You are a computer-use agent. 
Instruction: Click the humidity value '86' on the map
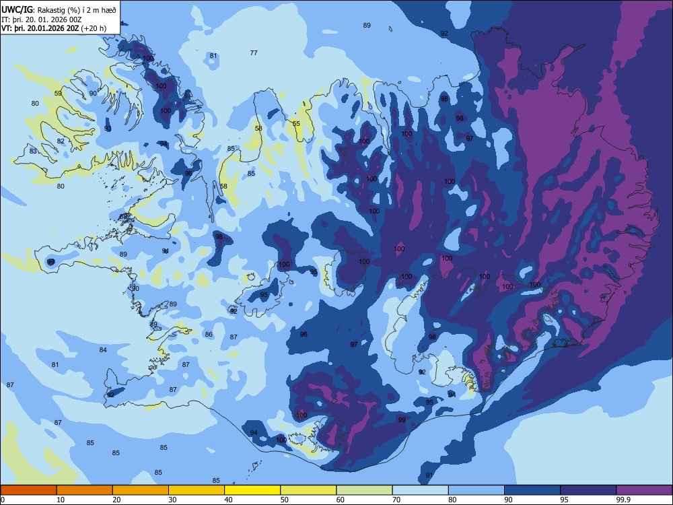(x=209, y=335)
